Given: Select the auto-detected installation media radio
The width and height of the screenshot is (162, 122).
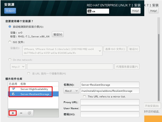Looking at the screenshot, I should (x=10, y=27).
